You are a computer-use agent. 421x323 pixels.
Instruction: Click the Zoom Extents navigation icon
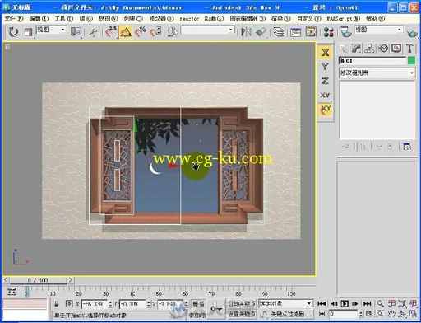[402, 303]
